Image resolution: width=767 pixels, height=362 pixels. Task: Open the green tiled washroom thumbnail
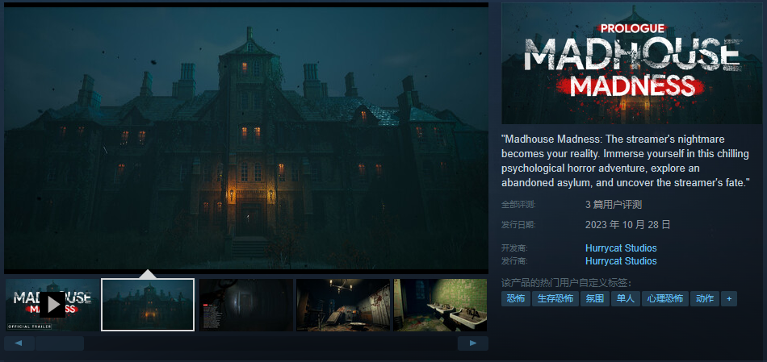click(x=440, y=305)
